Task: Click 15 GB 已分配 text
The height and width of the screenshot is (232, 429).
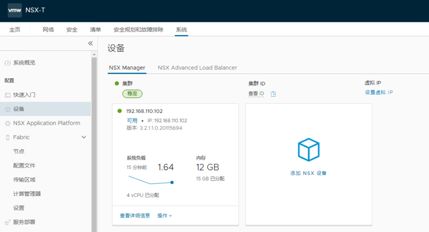Action: [x=210, y=179]
